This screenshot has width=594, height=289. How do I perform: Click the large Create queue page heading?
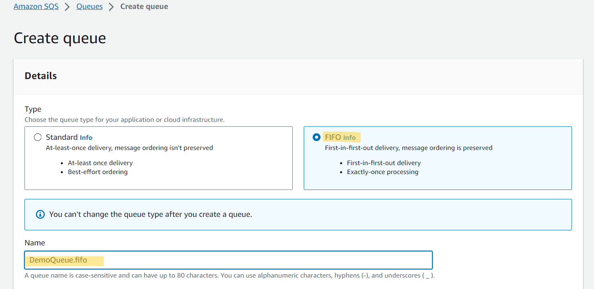pos(60,38)
